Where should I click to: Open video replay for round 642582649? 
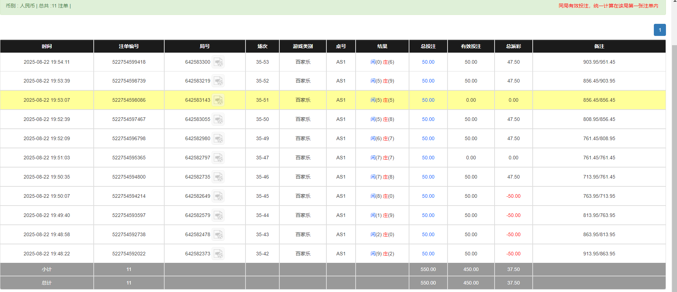click(218, 196)
